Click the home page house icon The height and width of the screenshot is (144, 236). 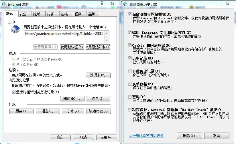pyautogui.click(x=15, y=29)
